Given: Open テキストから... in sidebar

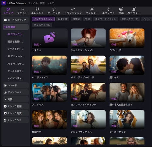Looking at the screenshot, I should (15, 49).
